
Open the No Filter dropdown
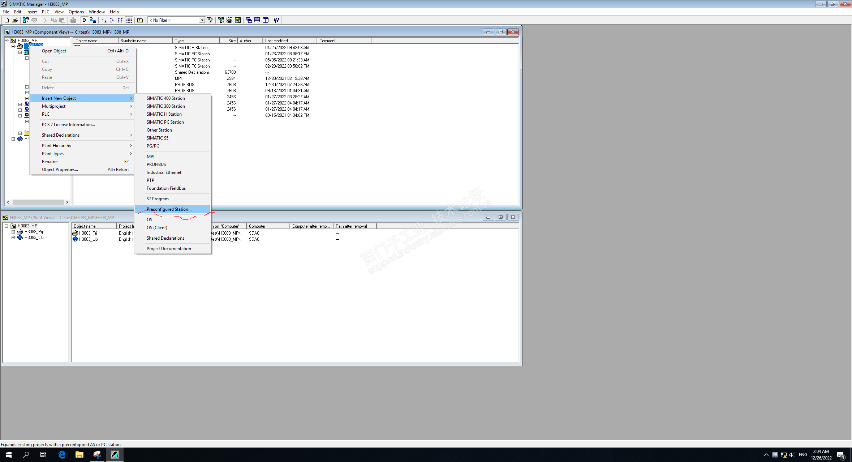coord(202,20)
